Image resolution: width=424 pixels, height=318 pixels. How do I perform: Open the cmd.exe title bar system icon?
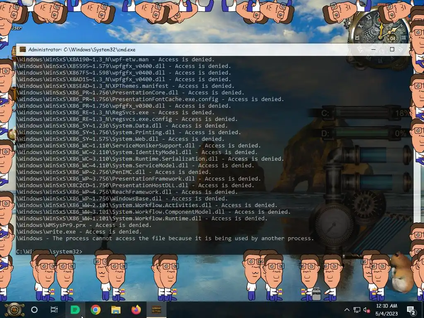23,50
